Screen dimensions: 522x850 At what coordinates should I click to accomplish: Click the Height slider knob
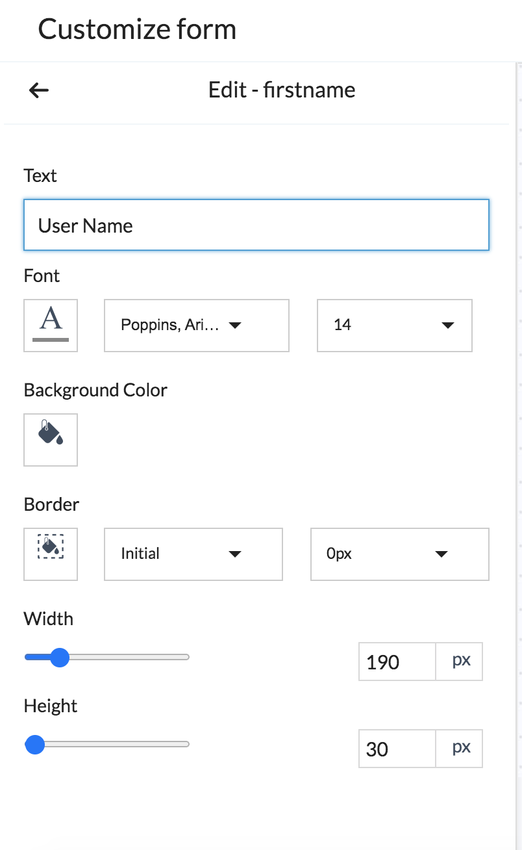[35, 745]
